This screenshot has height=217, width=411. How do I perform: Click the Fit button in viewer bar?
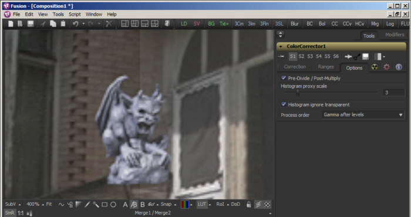pos(49,204)
